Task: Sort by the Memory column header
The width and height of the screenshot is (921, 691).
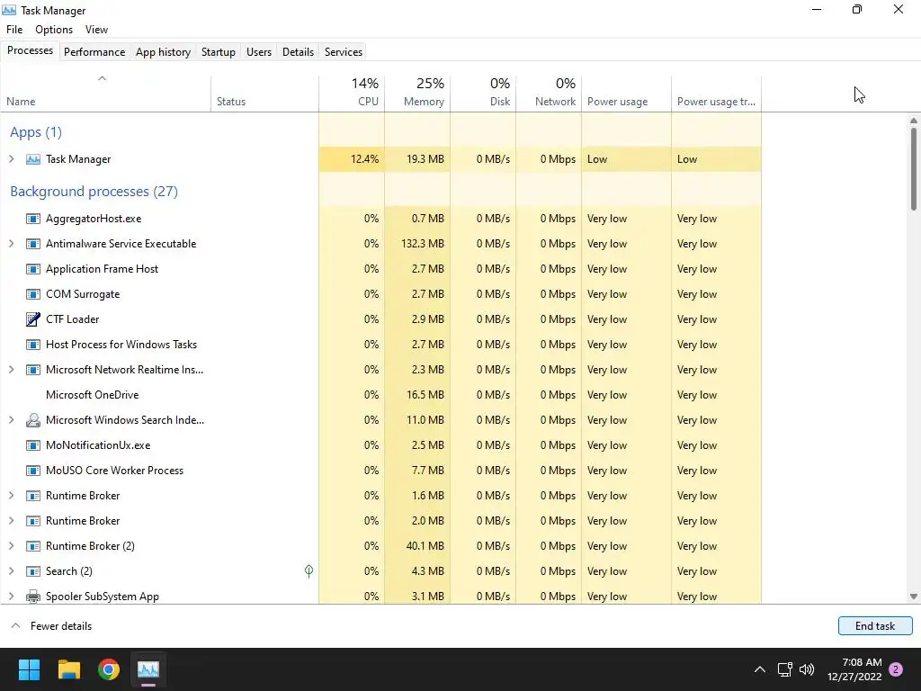Action: 417,94
